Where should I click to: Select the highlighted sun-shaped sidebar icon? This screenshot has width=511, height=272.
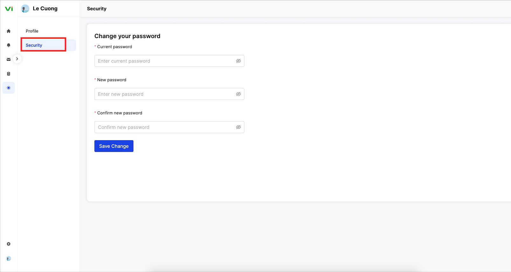9,88
